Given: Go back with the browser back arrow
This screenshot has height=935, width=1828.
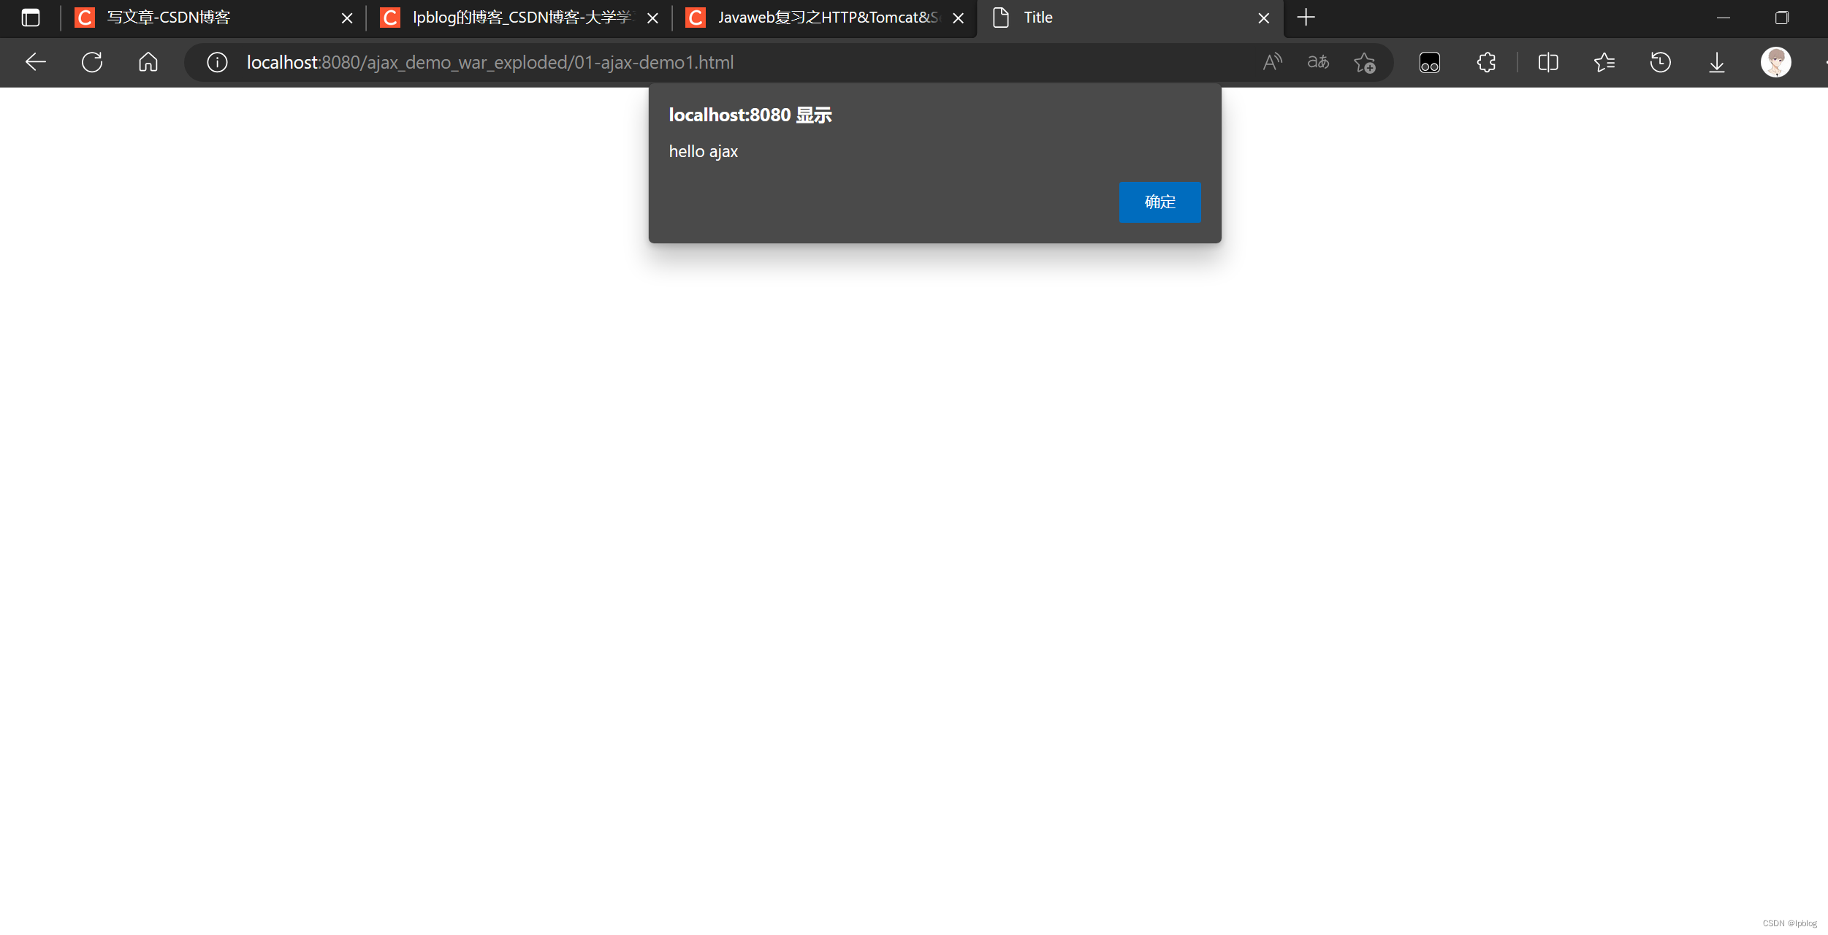Looking at the screenshot, I should click(x=35, y=62).
